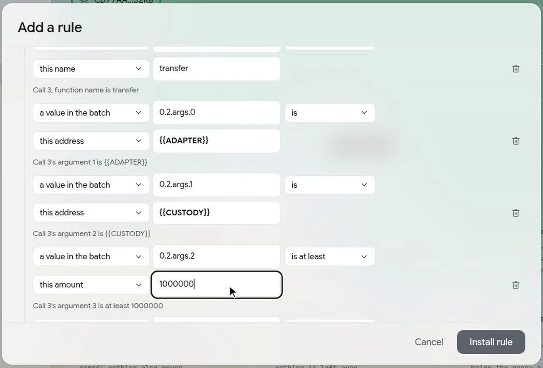Open 'a value in the batch' dropdown beside 0.2.args.1
This screenshot has height=368, width=543.
(91, 185)
